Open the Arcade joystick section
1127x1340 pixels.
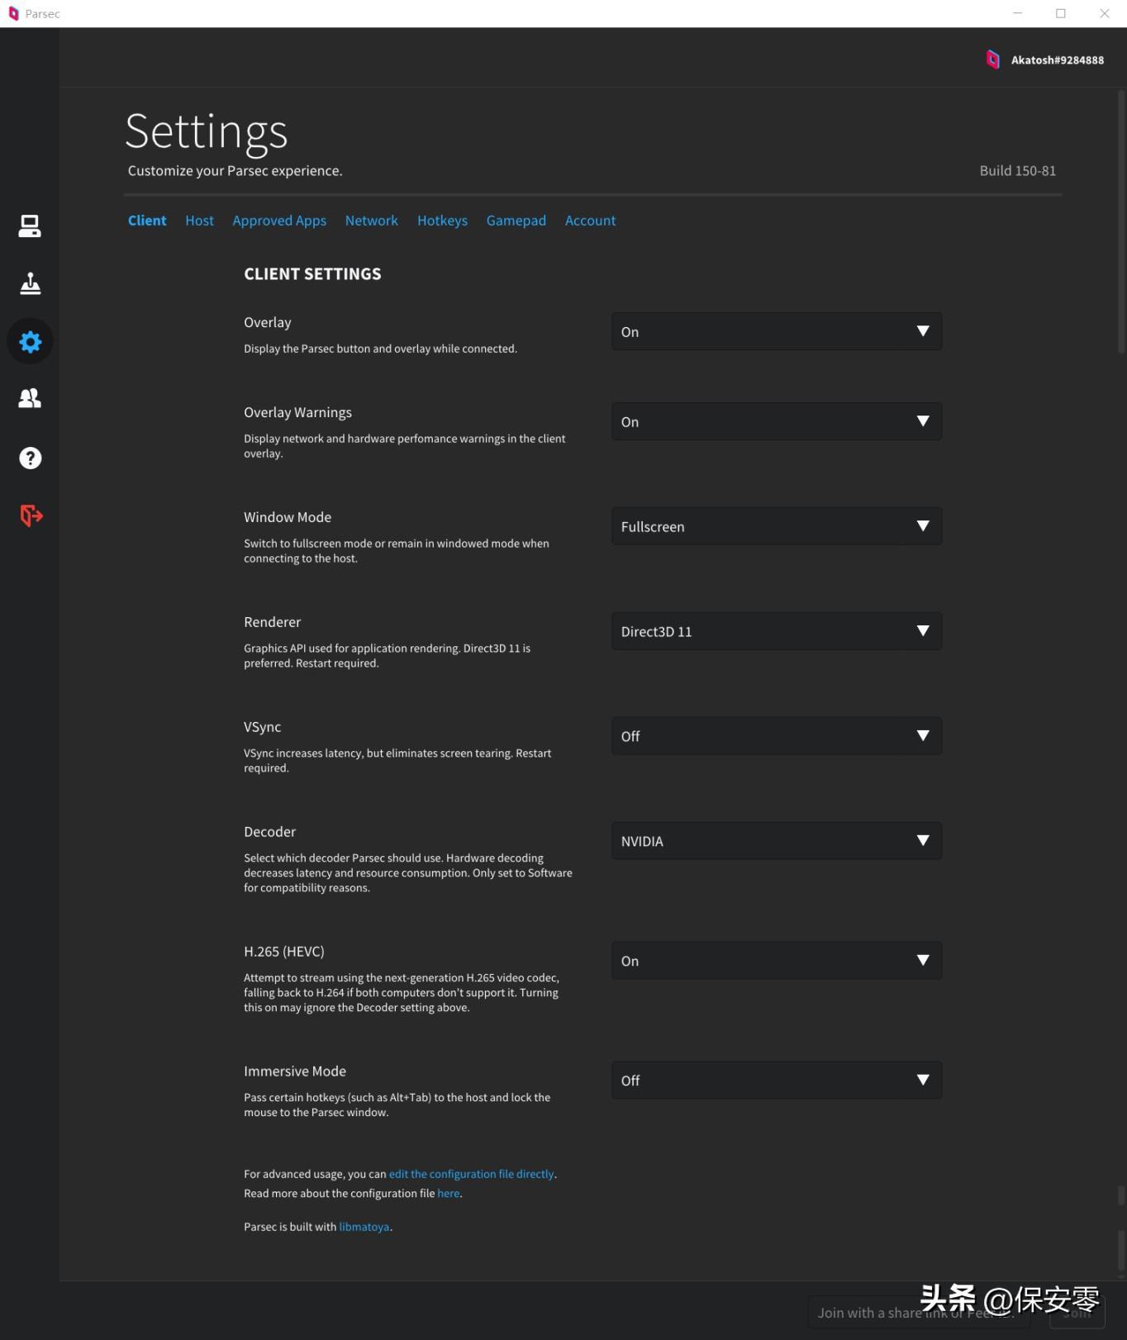[x=30, y=283]
